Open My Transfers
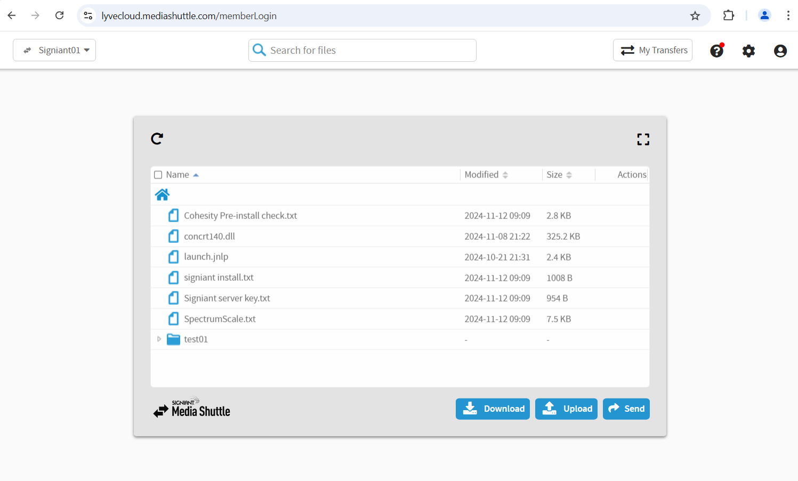This screenshot has width=798, height=481. click(652, 50)
